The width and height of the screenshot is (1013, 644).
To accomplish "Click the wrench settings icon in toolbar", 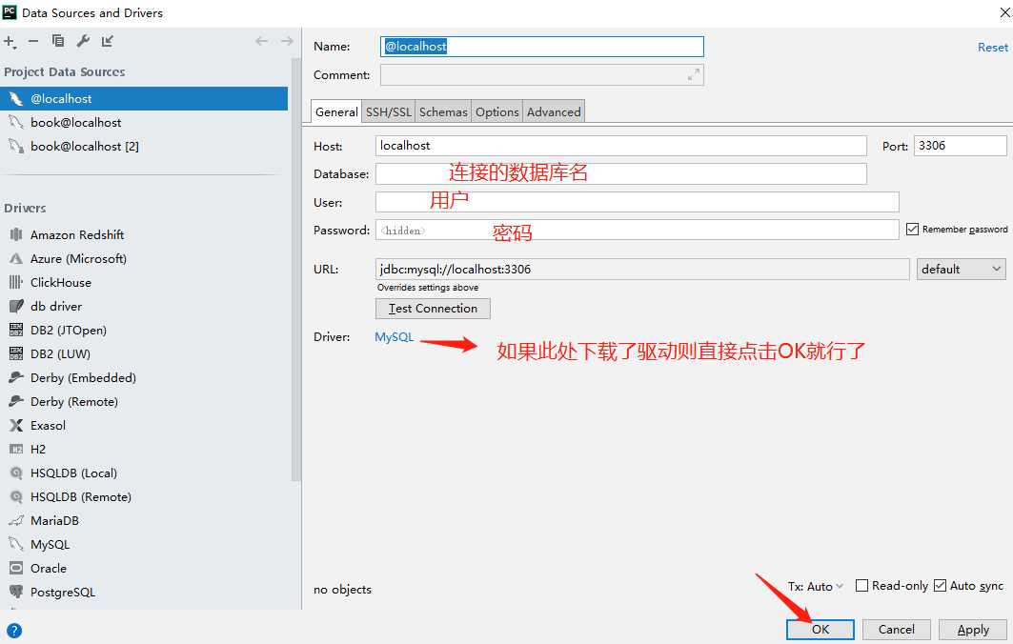I will click(83, 41).
